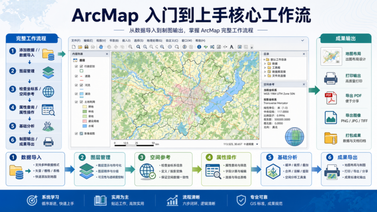This screenshot has width=377, height=212.
Task: Expand the 数据 folder in 目录
Action: [x=265, y=64]
